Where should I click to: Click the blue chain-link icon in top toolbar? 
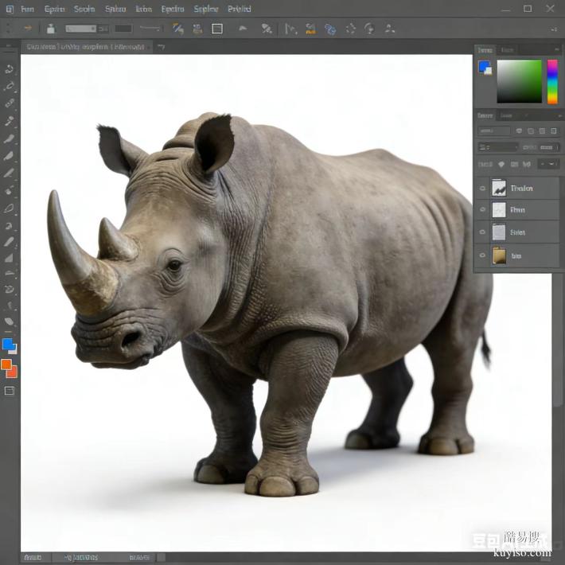point(329,29)
